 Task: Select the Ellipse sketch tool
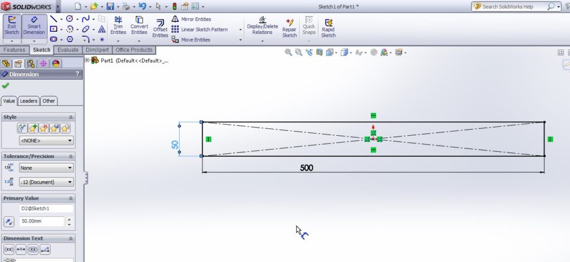click(86, 29)
